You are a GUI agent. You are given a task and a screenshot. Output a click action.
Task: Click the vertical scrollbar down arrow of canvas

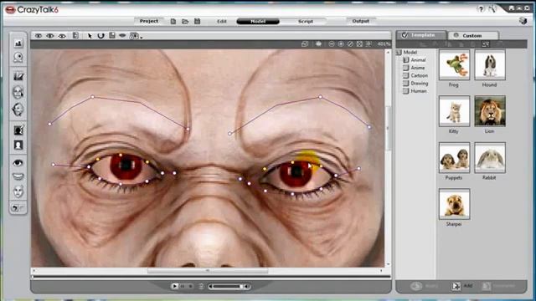pyautogui.click(x=388, y=264)
